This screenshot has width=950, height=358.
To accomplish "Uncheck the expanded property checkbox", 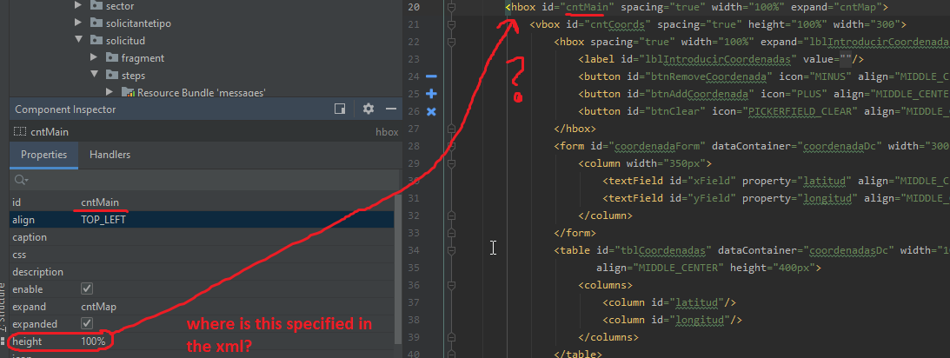I will tap(87, 324).
